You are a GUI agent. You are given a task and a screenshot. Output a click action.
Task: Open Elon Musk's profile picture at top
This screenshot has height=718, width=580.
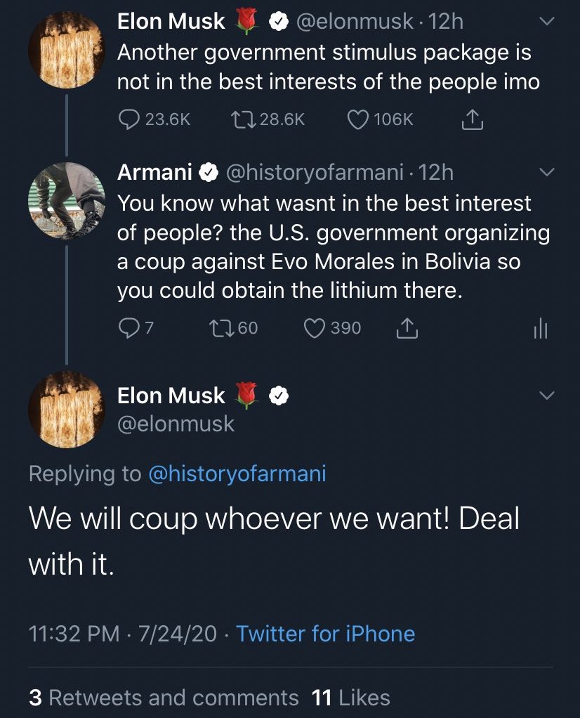67,49
